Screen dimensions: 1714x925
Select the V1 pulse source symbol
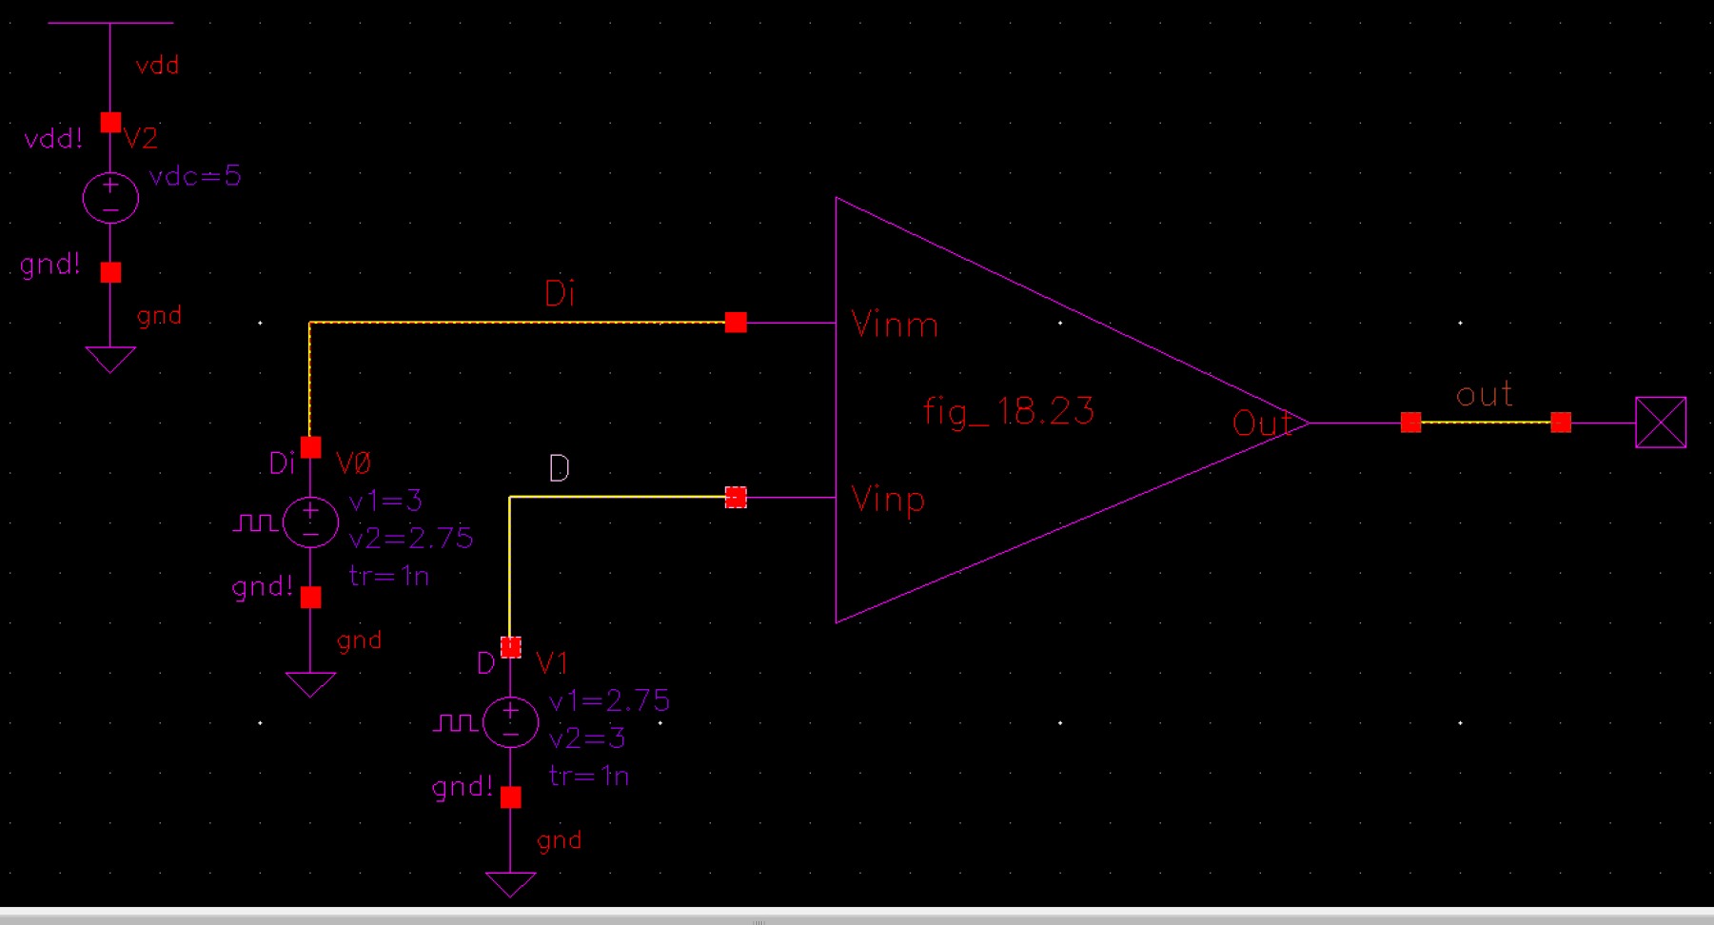(x=510, y=721)
